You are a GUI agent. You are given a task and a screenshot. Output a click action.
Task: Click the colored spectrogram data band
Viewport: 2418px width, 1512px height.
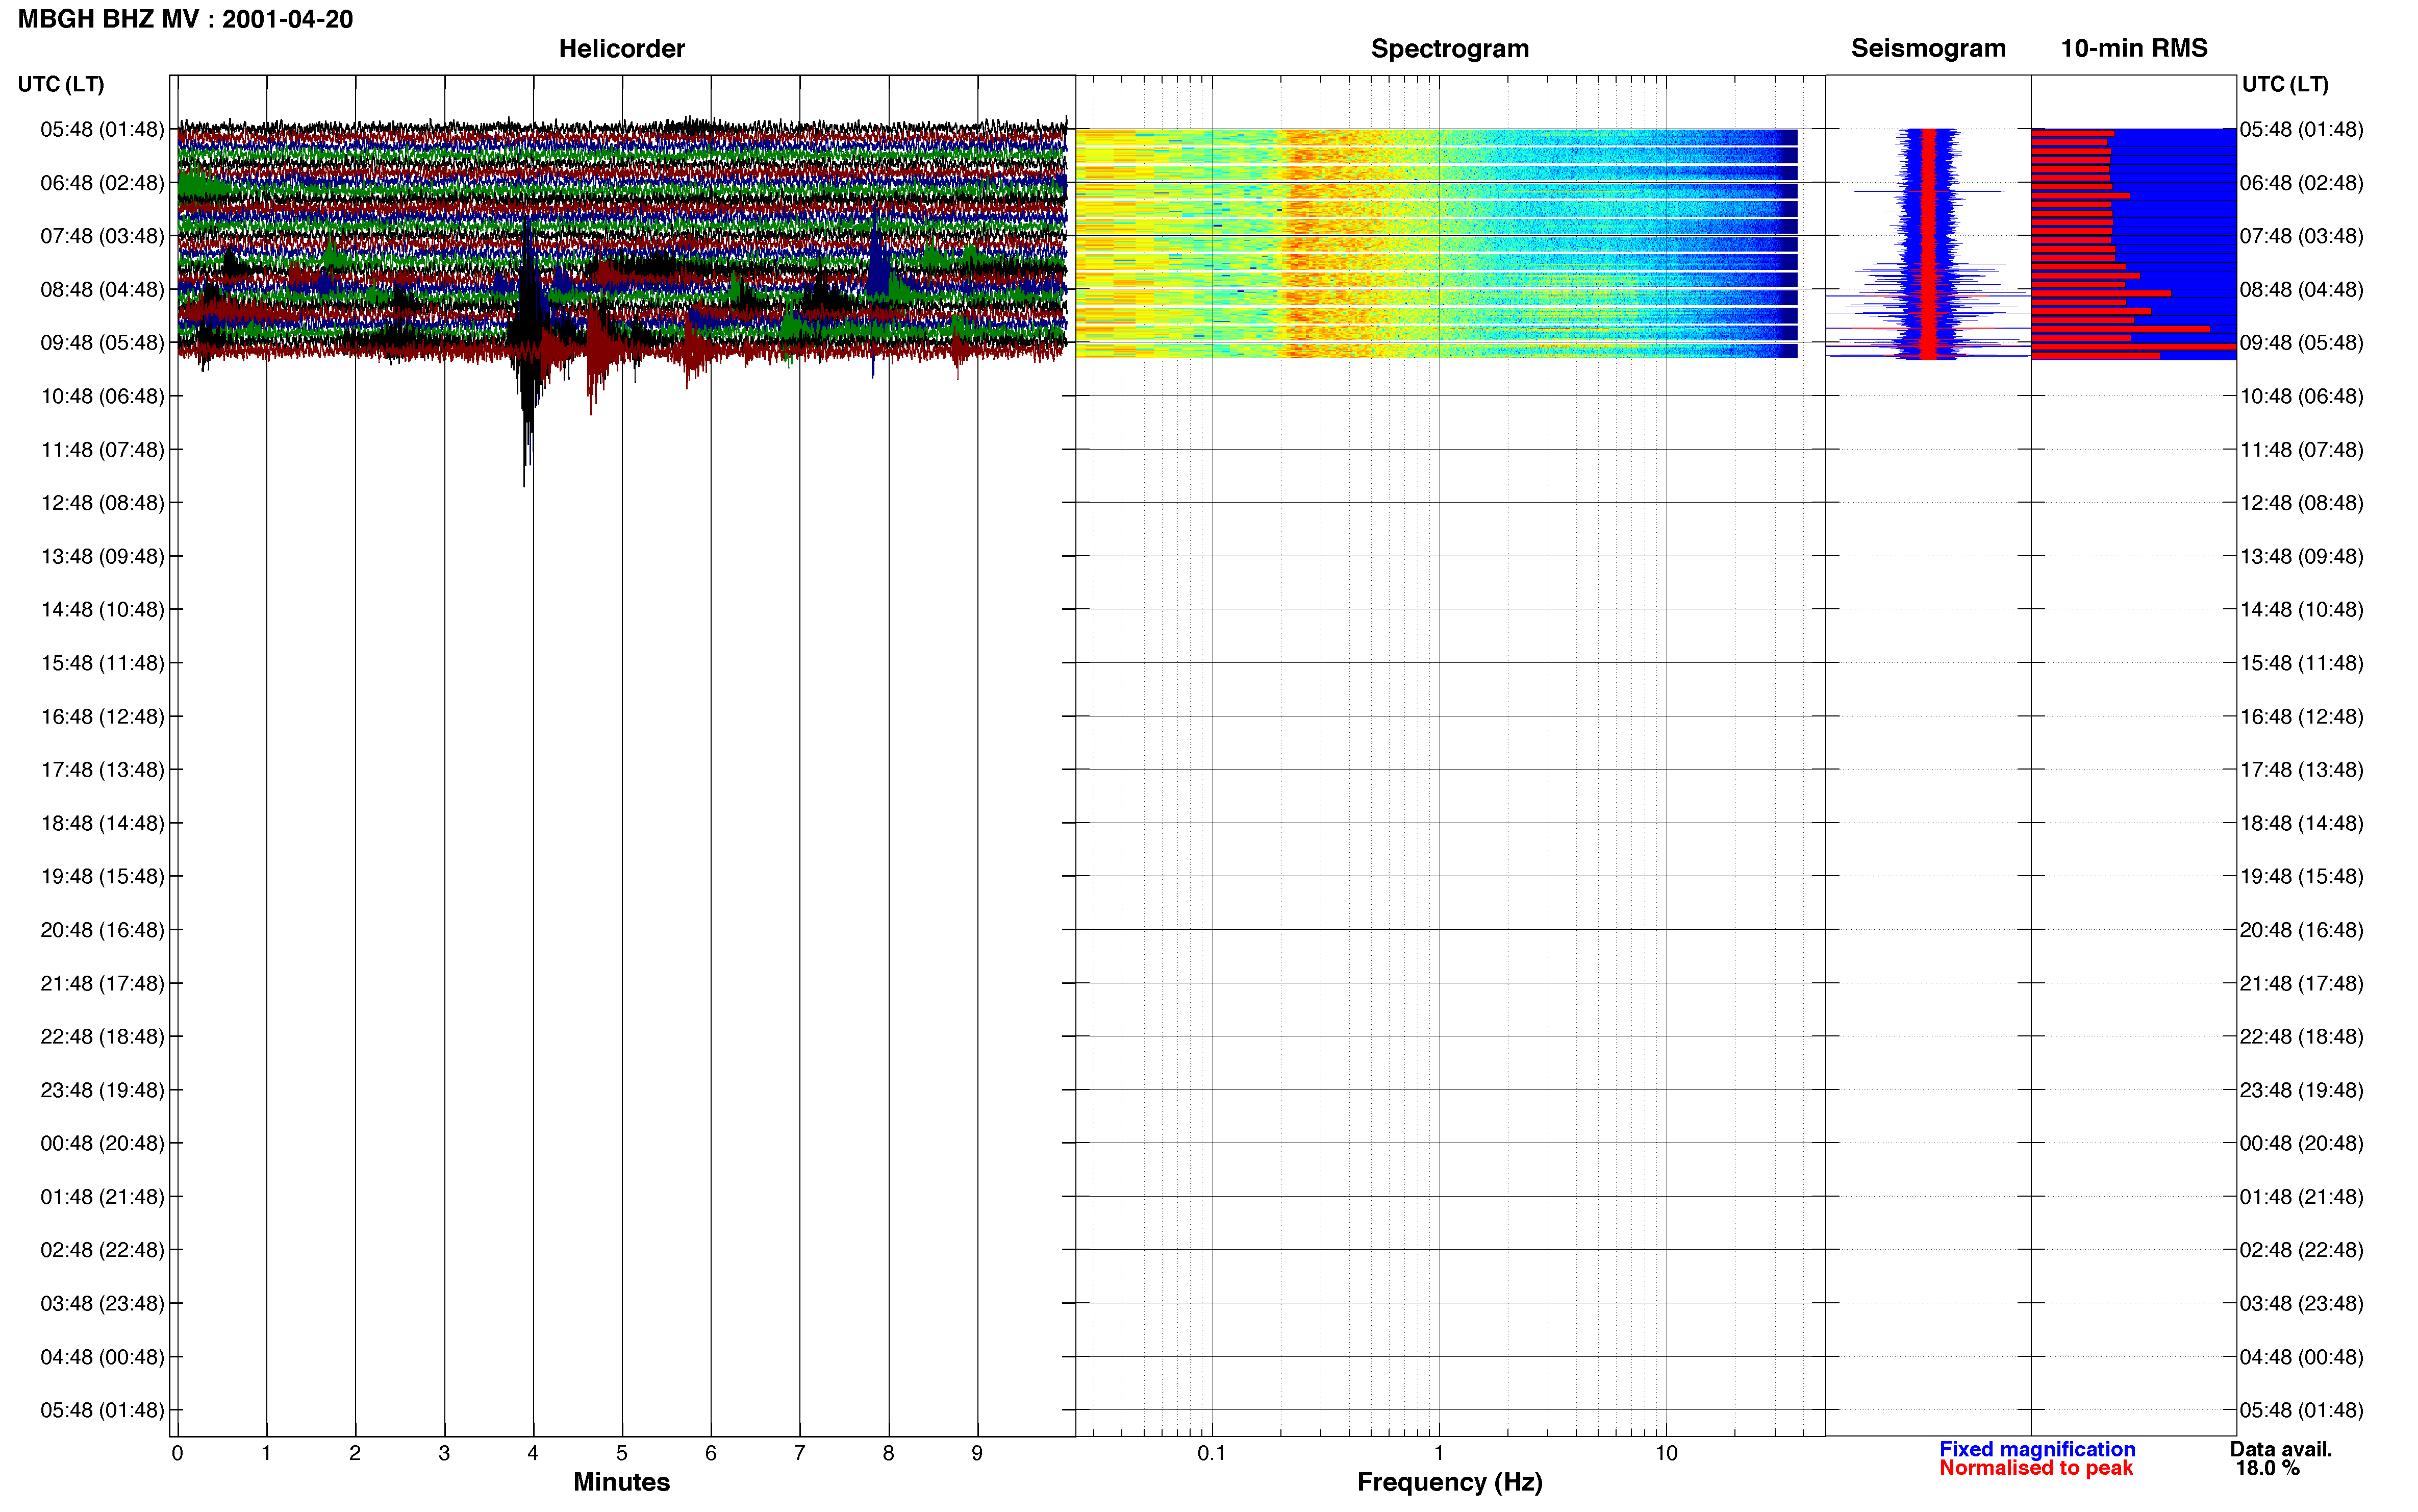tap(1437, 243)
